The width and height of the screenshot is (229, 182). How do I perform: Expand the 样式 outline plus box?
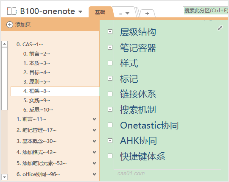coord(110,63)
